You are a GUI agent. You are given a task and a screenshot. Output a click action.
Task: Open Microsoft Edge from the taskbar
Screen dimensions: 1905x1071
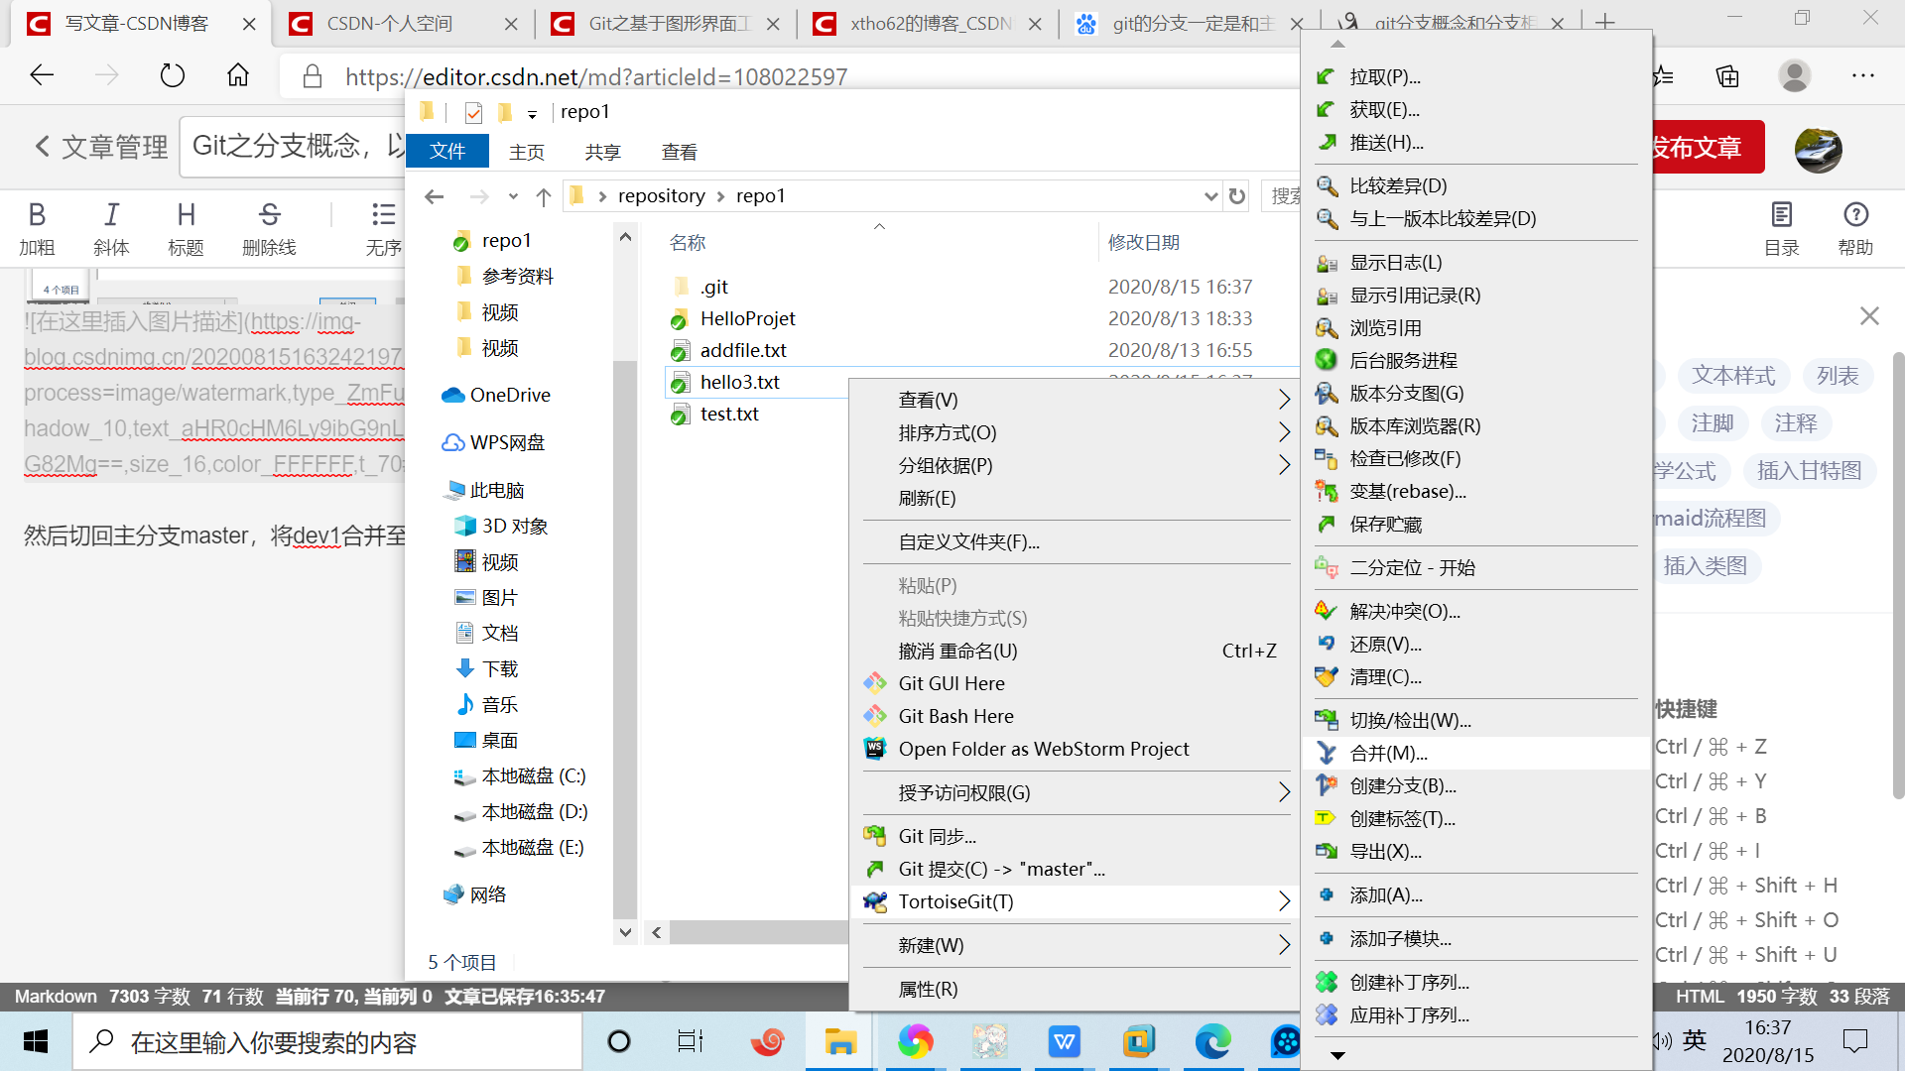tap(1212, 1041)
